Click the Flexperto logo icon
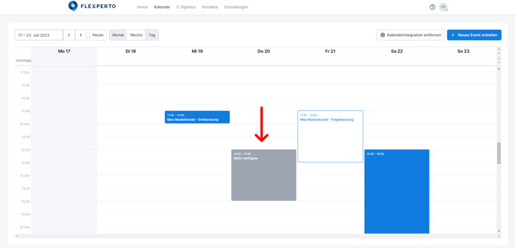 pos(73,7)
